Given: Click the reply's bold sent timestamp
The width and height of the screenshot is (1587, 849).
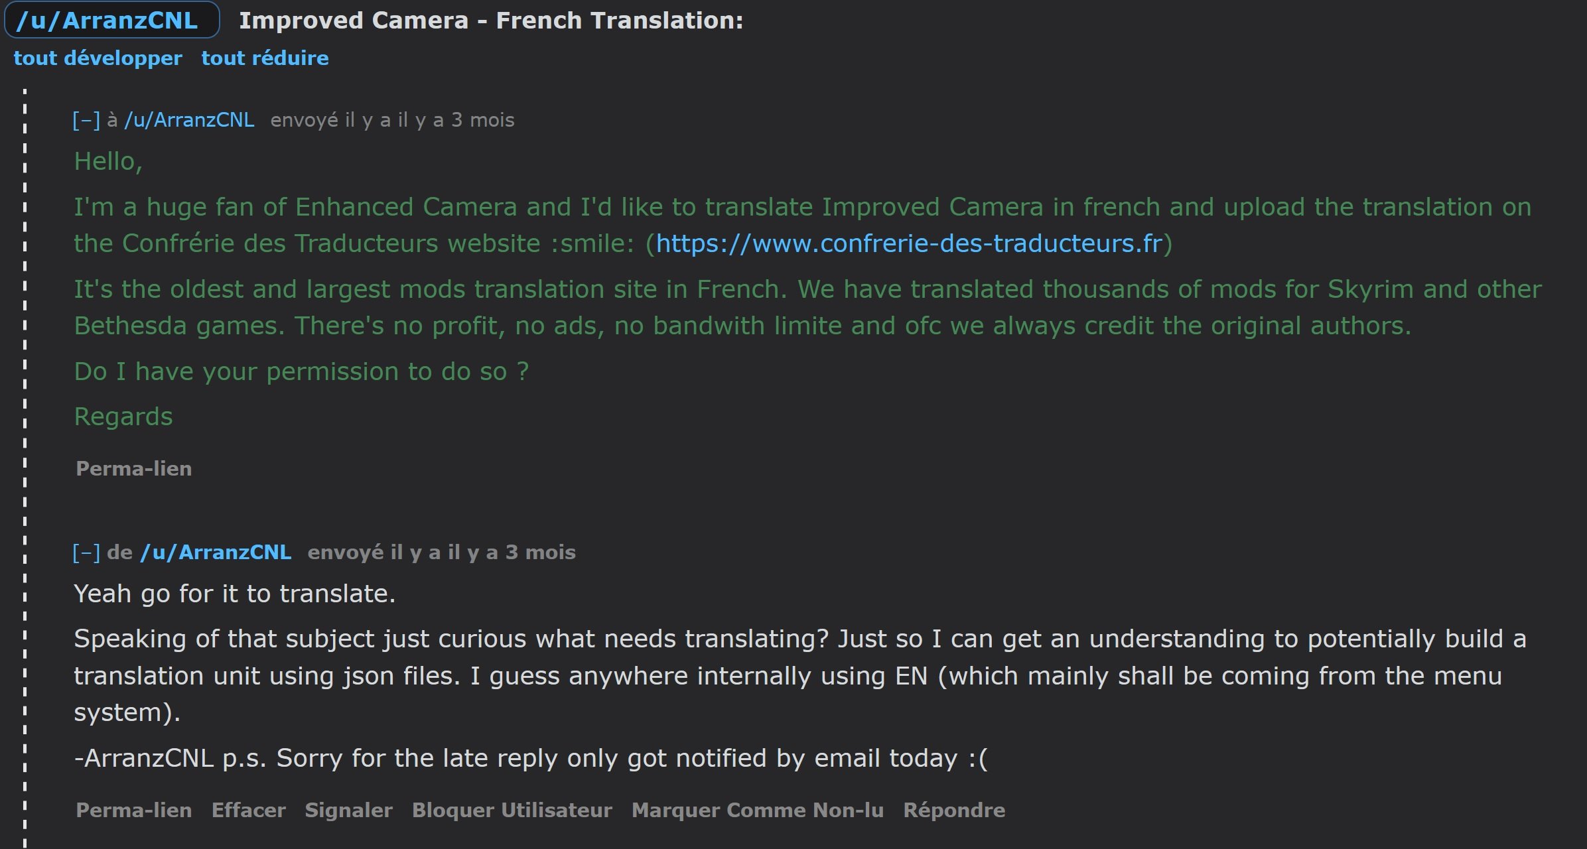Looking at the screenshot, I should click(442, 553).
